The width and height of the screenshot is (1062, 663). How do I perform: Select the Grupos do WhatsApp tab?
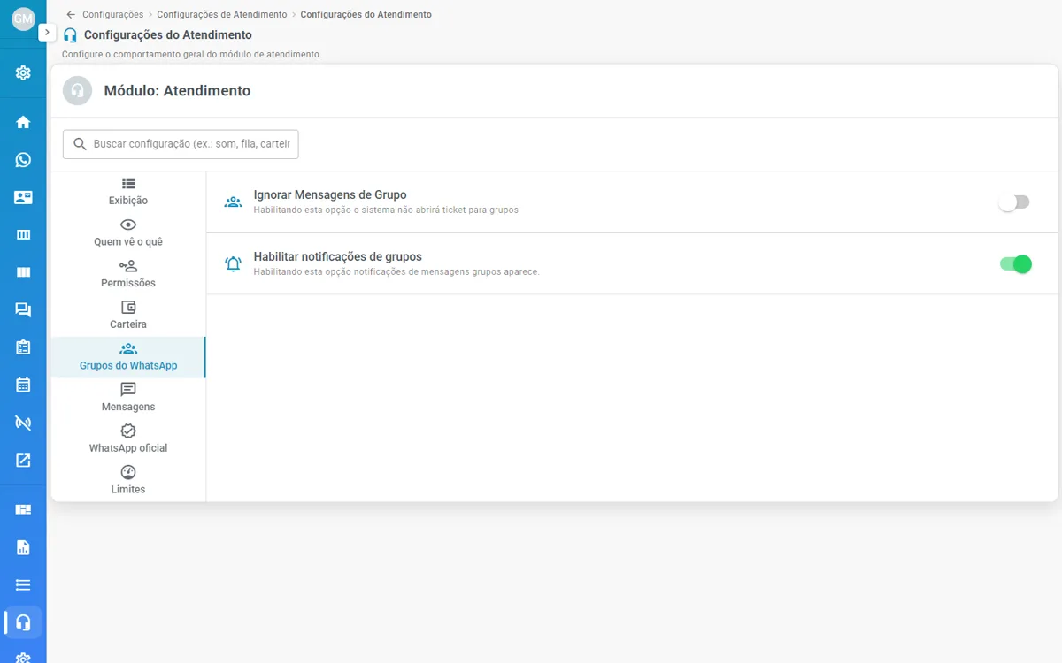pos(128,357)
